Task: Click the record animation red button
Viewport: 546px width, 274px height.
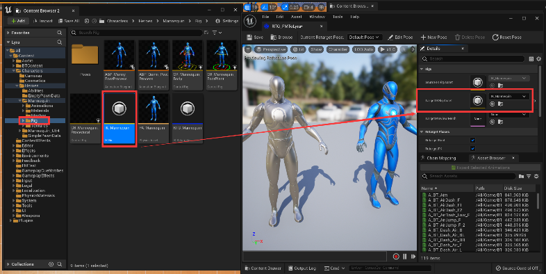Action: pyautogui.click(x=396, y=257)
